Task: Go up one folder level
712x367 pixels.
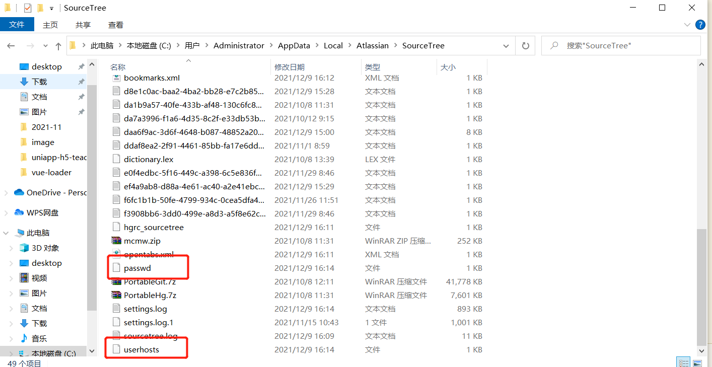Action: pyautogui.click(x=58, y=46)
